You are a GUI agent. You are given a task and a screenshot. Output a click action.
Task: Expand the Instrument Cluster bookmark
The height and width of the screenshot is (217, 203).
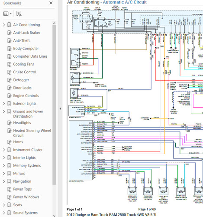point(4,150)
